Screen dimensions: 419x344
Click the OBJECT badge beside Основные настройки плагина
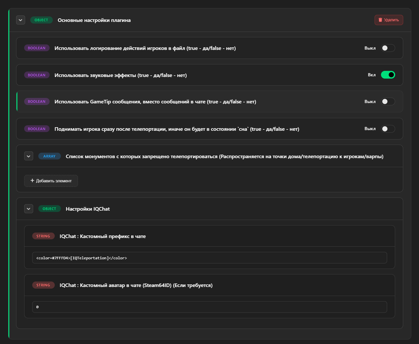click(x=41, y=20)
